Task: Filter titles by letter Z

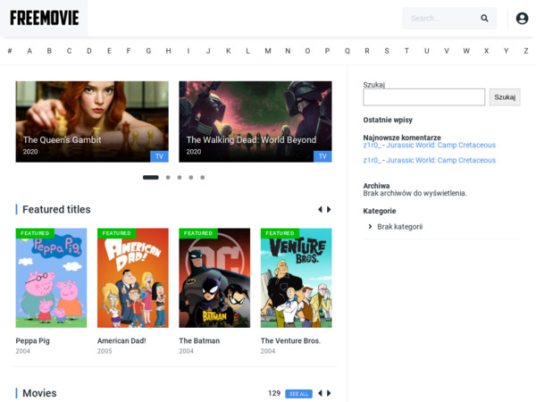Action: [x=526, y=51]
